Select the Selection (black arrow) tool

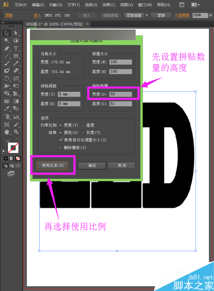point(7,33)
